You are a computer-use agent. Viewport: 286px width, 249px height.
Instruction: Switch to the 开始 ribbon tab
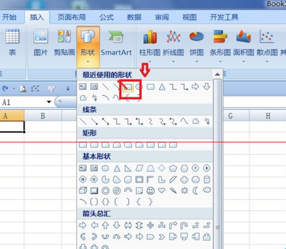coord(9,17)
